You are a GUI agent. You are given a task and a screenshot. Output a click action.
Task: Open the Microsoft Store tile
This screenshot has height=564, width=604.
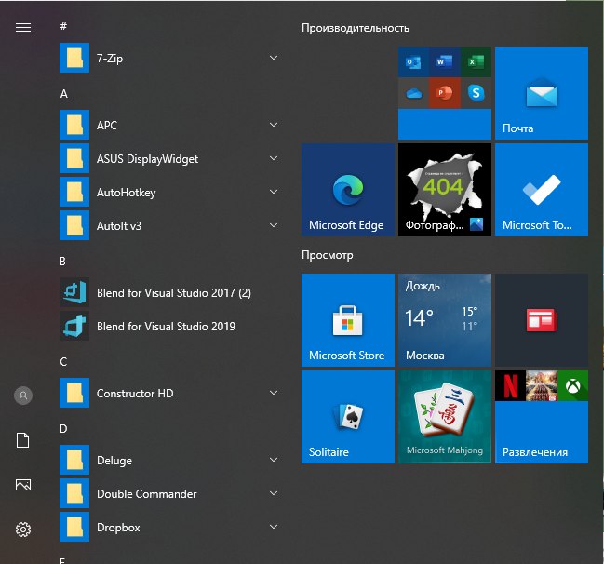[348, 320]
